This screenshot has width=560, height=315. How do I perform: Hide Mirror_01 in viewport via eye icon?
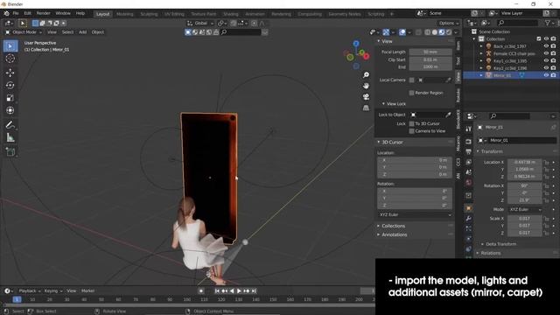(546, 75)
